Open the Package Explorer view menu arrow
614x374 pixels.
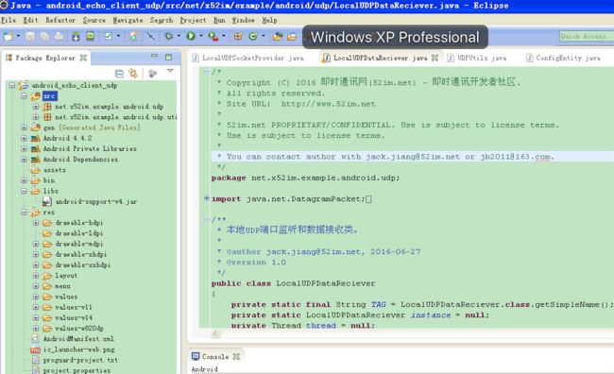pyautogui.click(x=170, y=71)
